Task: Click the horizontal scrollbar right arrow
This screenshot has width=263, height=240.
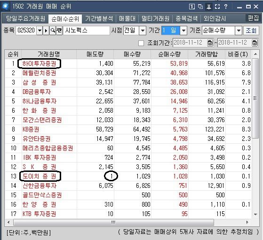Action: (247, 223)
